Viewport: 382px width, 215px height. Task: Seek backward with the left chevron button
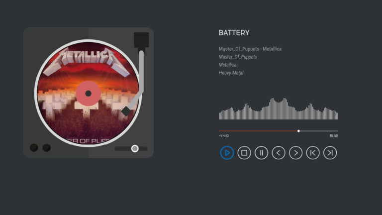279,153
